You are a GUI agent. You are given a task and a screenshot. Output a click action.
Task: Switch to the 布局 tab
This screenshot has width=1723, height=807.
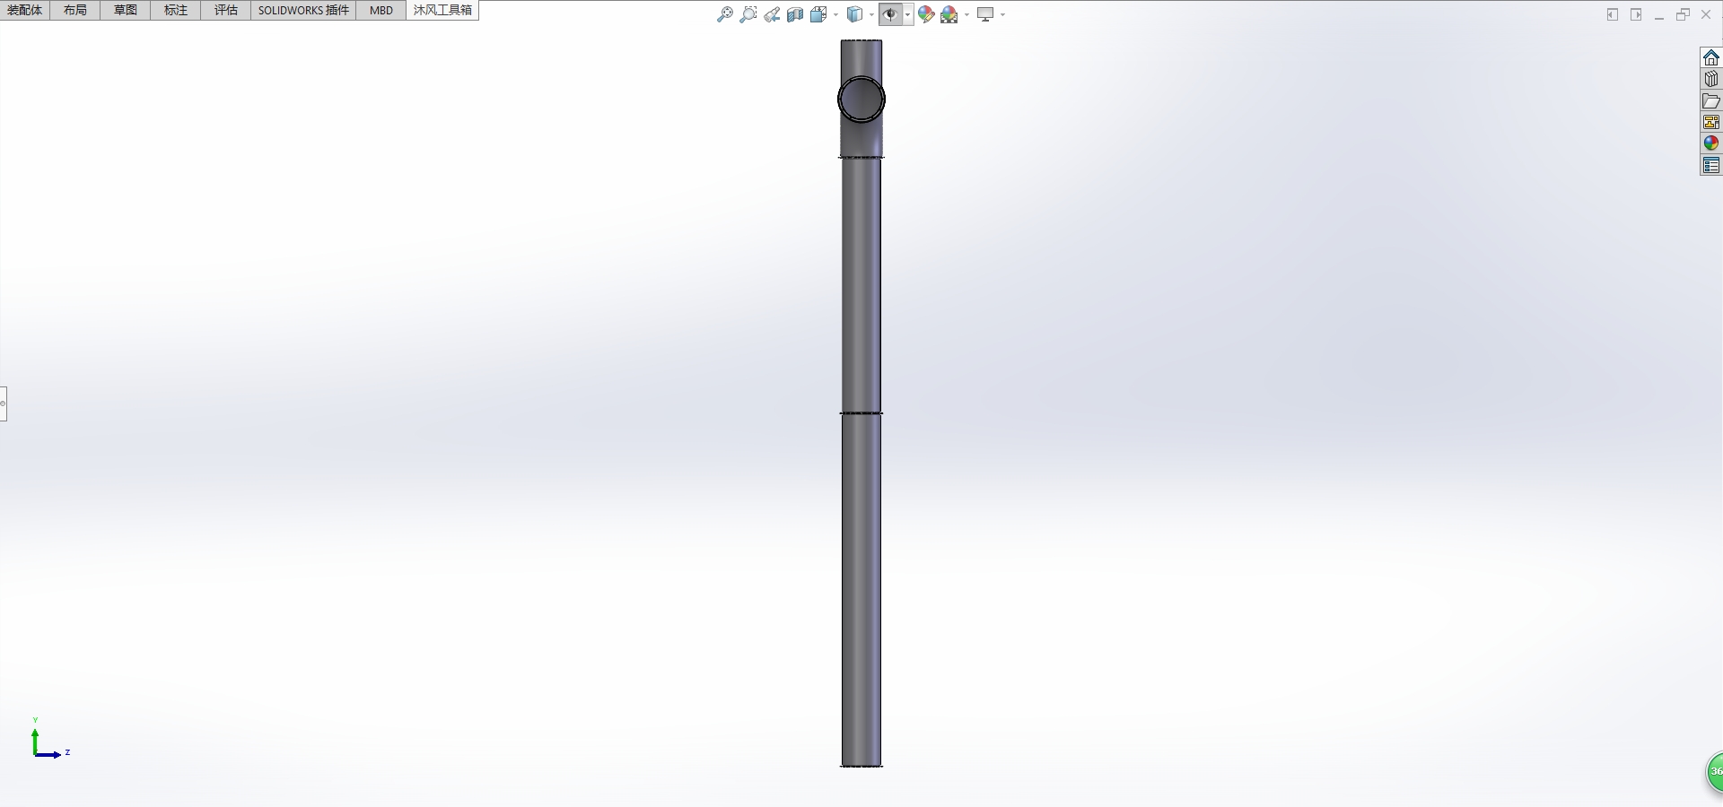click(75, 10)
